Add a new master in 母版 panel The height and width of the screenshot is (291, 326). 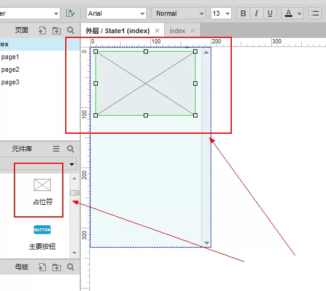click(x=42, y=267)
